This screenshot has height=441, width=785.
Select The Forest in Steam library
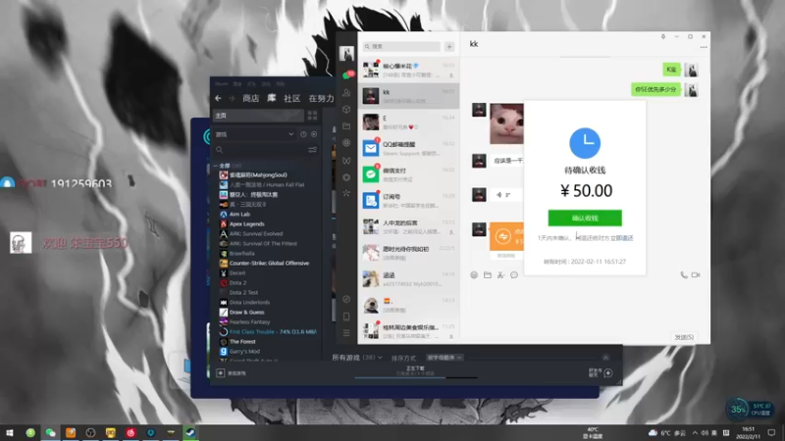(242, 341)
